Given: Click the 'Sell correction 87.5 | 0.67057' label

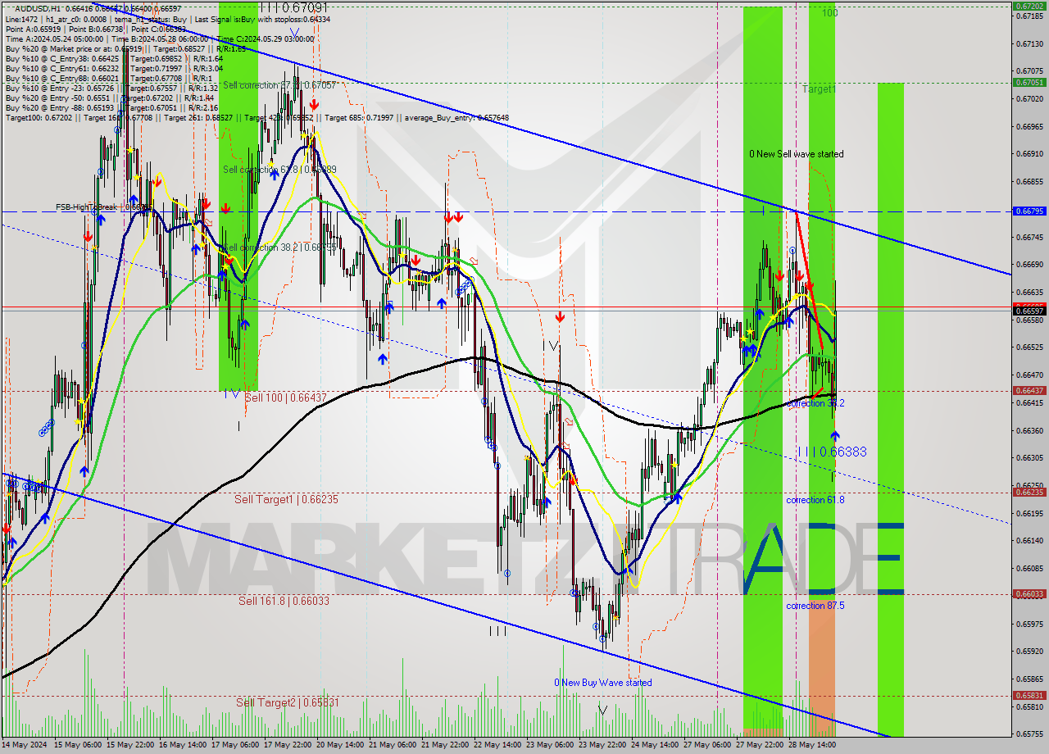Looking at the screenshot, I should tap(279, 85).
